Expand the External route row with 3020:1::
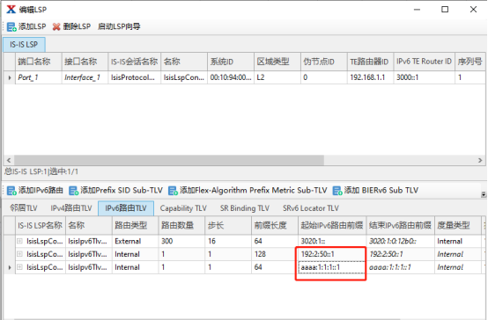 click(x=19, y=241)
